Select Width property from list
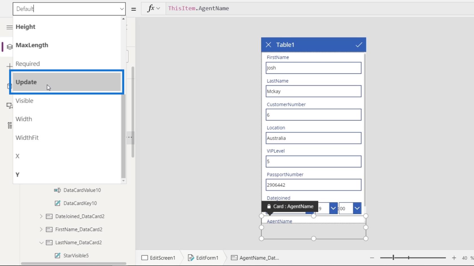 click(x=67, y=119)
